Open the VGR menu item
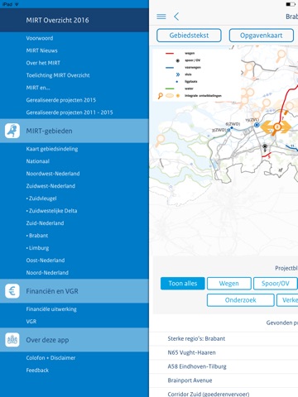 coord(31,322)
